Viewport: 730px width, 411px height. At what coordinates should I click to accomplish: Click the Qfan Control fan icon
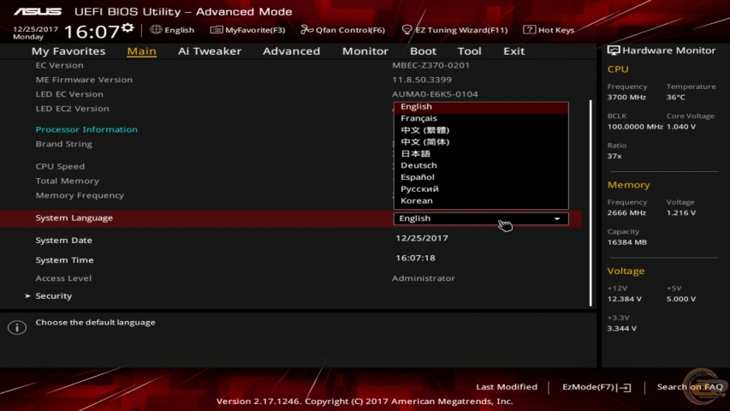[306, 30]
